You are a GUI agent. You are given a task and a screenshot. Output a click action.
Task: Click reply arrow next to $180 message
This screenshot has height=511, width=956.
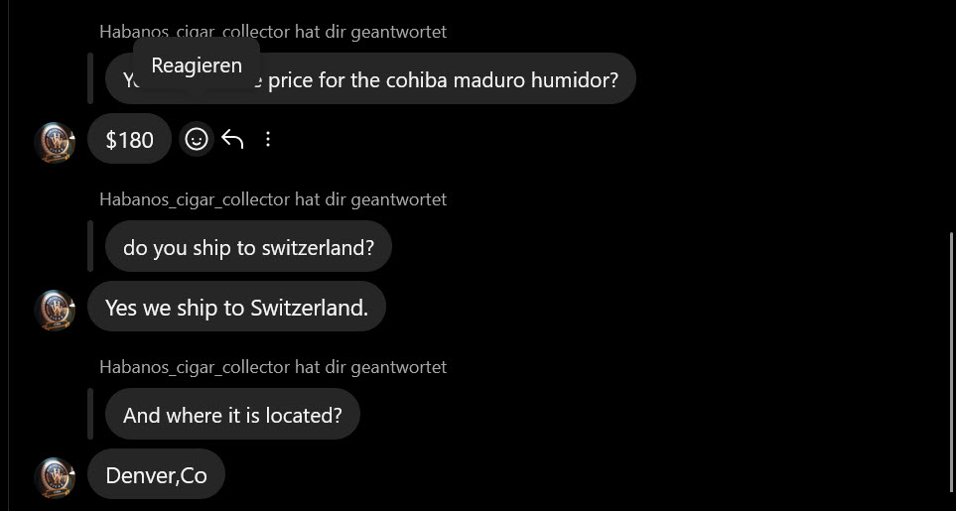coord(232,139)
